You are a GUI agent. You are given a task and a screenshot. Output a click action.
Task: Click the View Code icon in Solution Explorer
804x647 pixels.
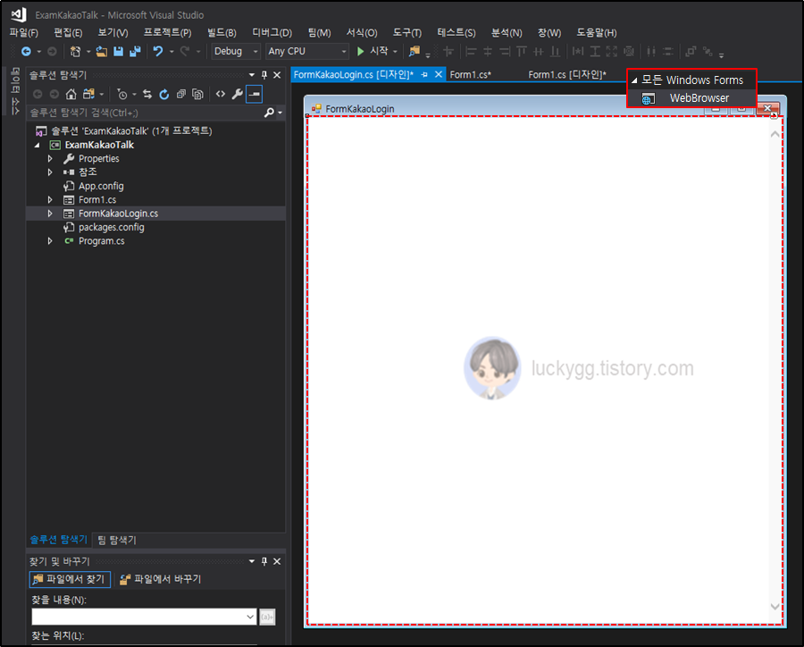point(221,94)
